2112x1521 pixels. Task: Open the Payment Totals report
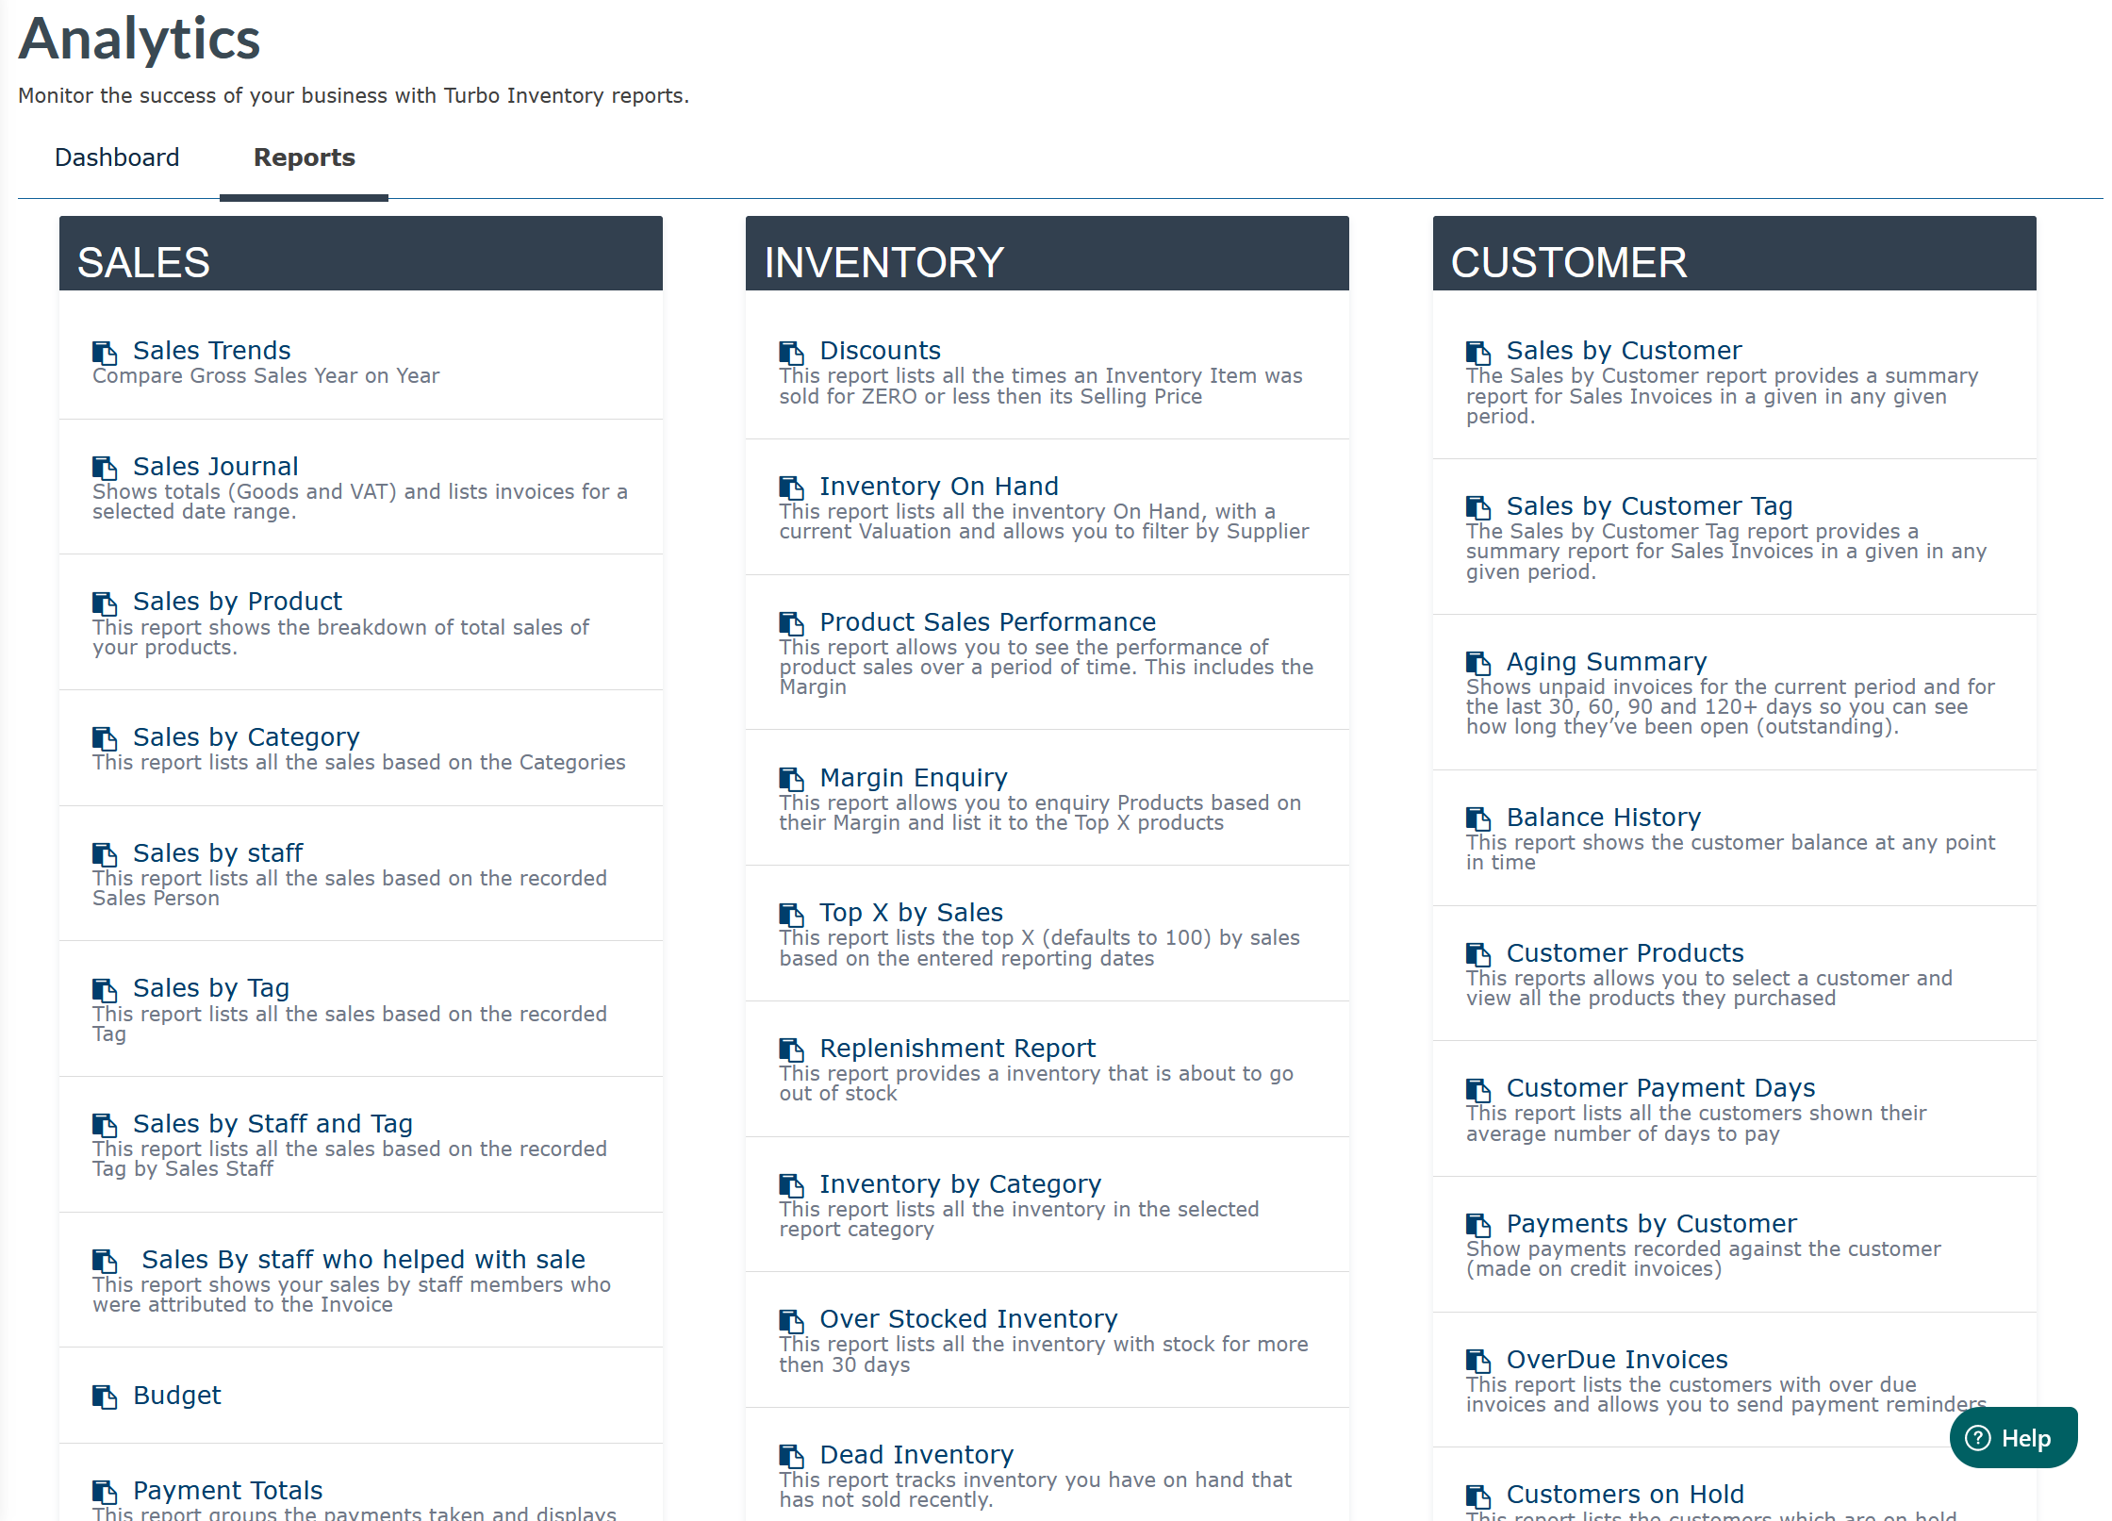tap(227, 1491)
